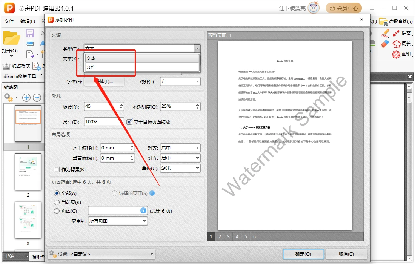This screenshot has height=264, width=415.
Task: Open the 单位 (unit) dropdown showing 毫米
Action: [180, 168]
